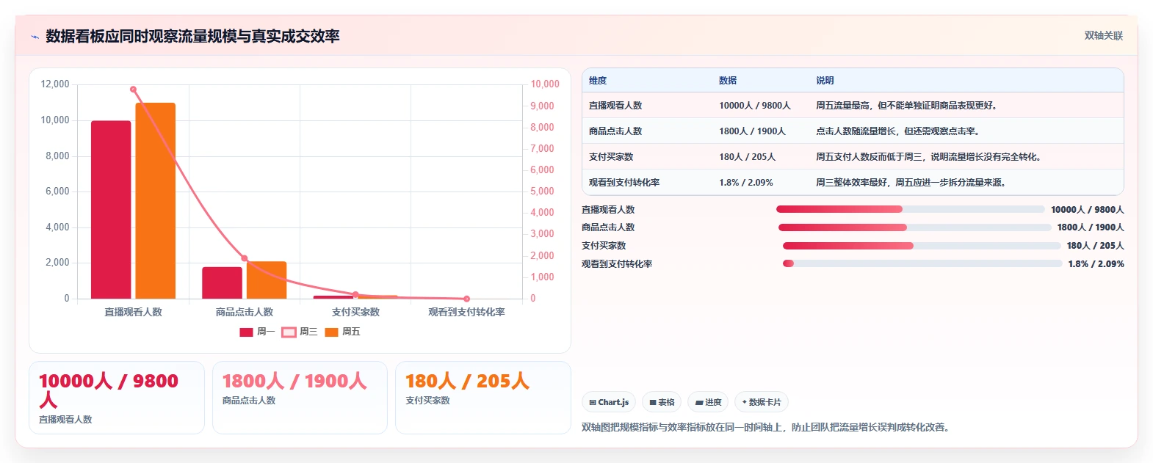
Task: Click the 观看到支付转化率 x-axis label in the chart
Action: click(x=466, y=312)
